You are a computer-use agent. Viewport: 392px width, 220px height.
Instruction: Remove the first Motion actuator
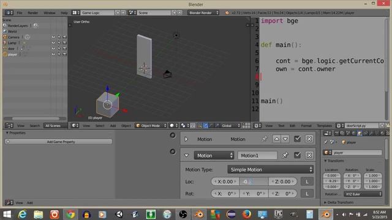309,139
